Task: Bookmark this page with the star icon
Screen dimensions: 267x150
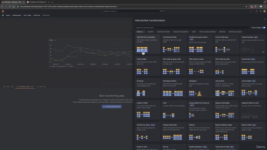Action: (246, 7)
